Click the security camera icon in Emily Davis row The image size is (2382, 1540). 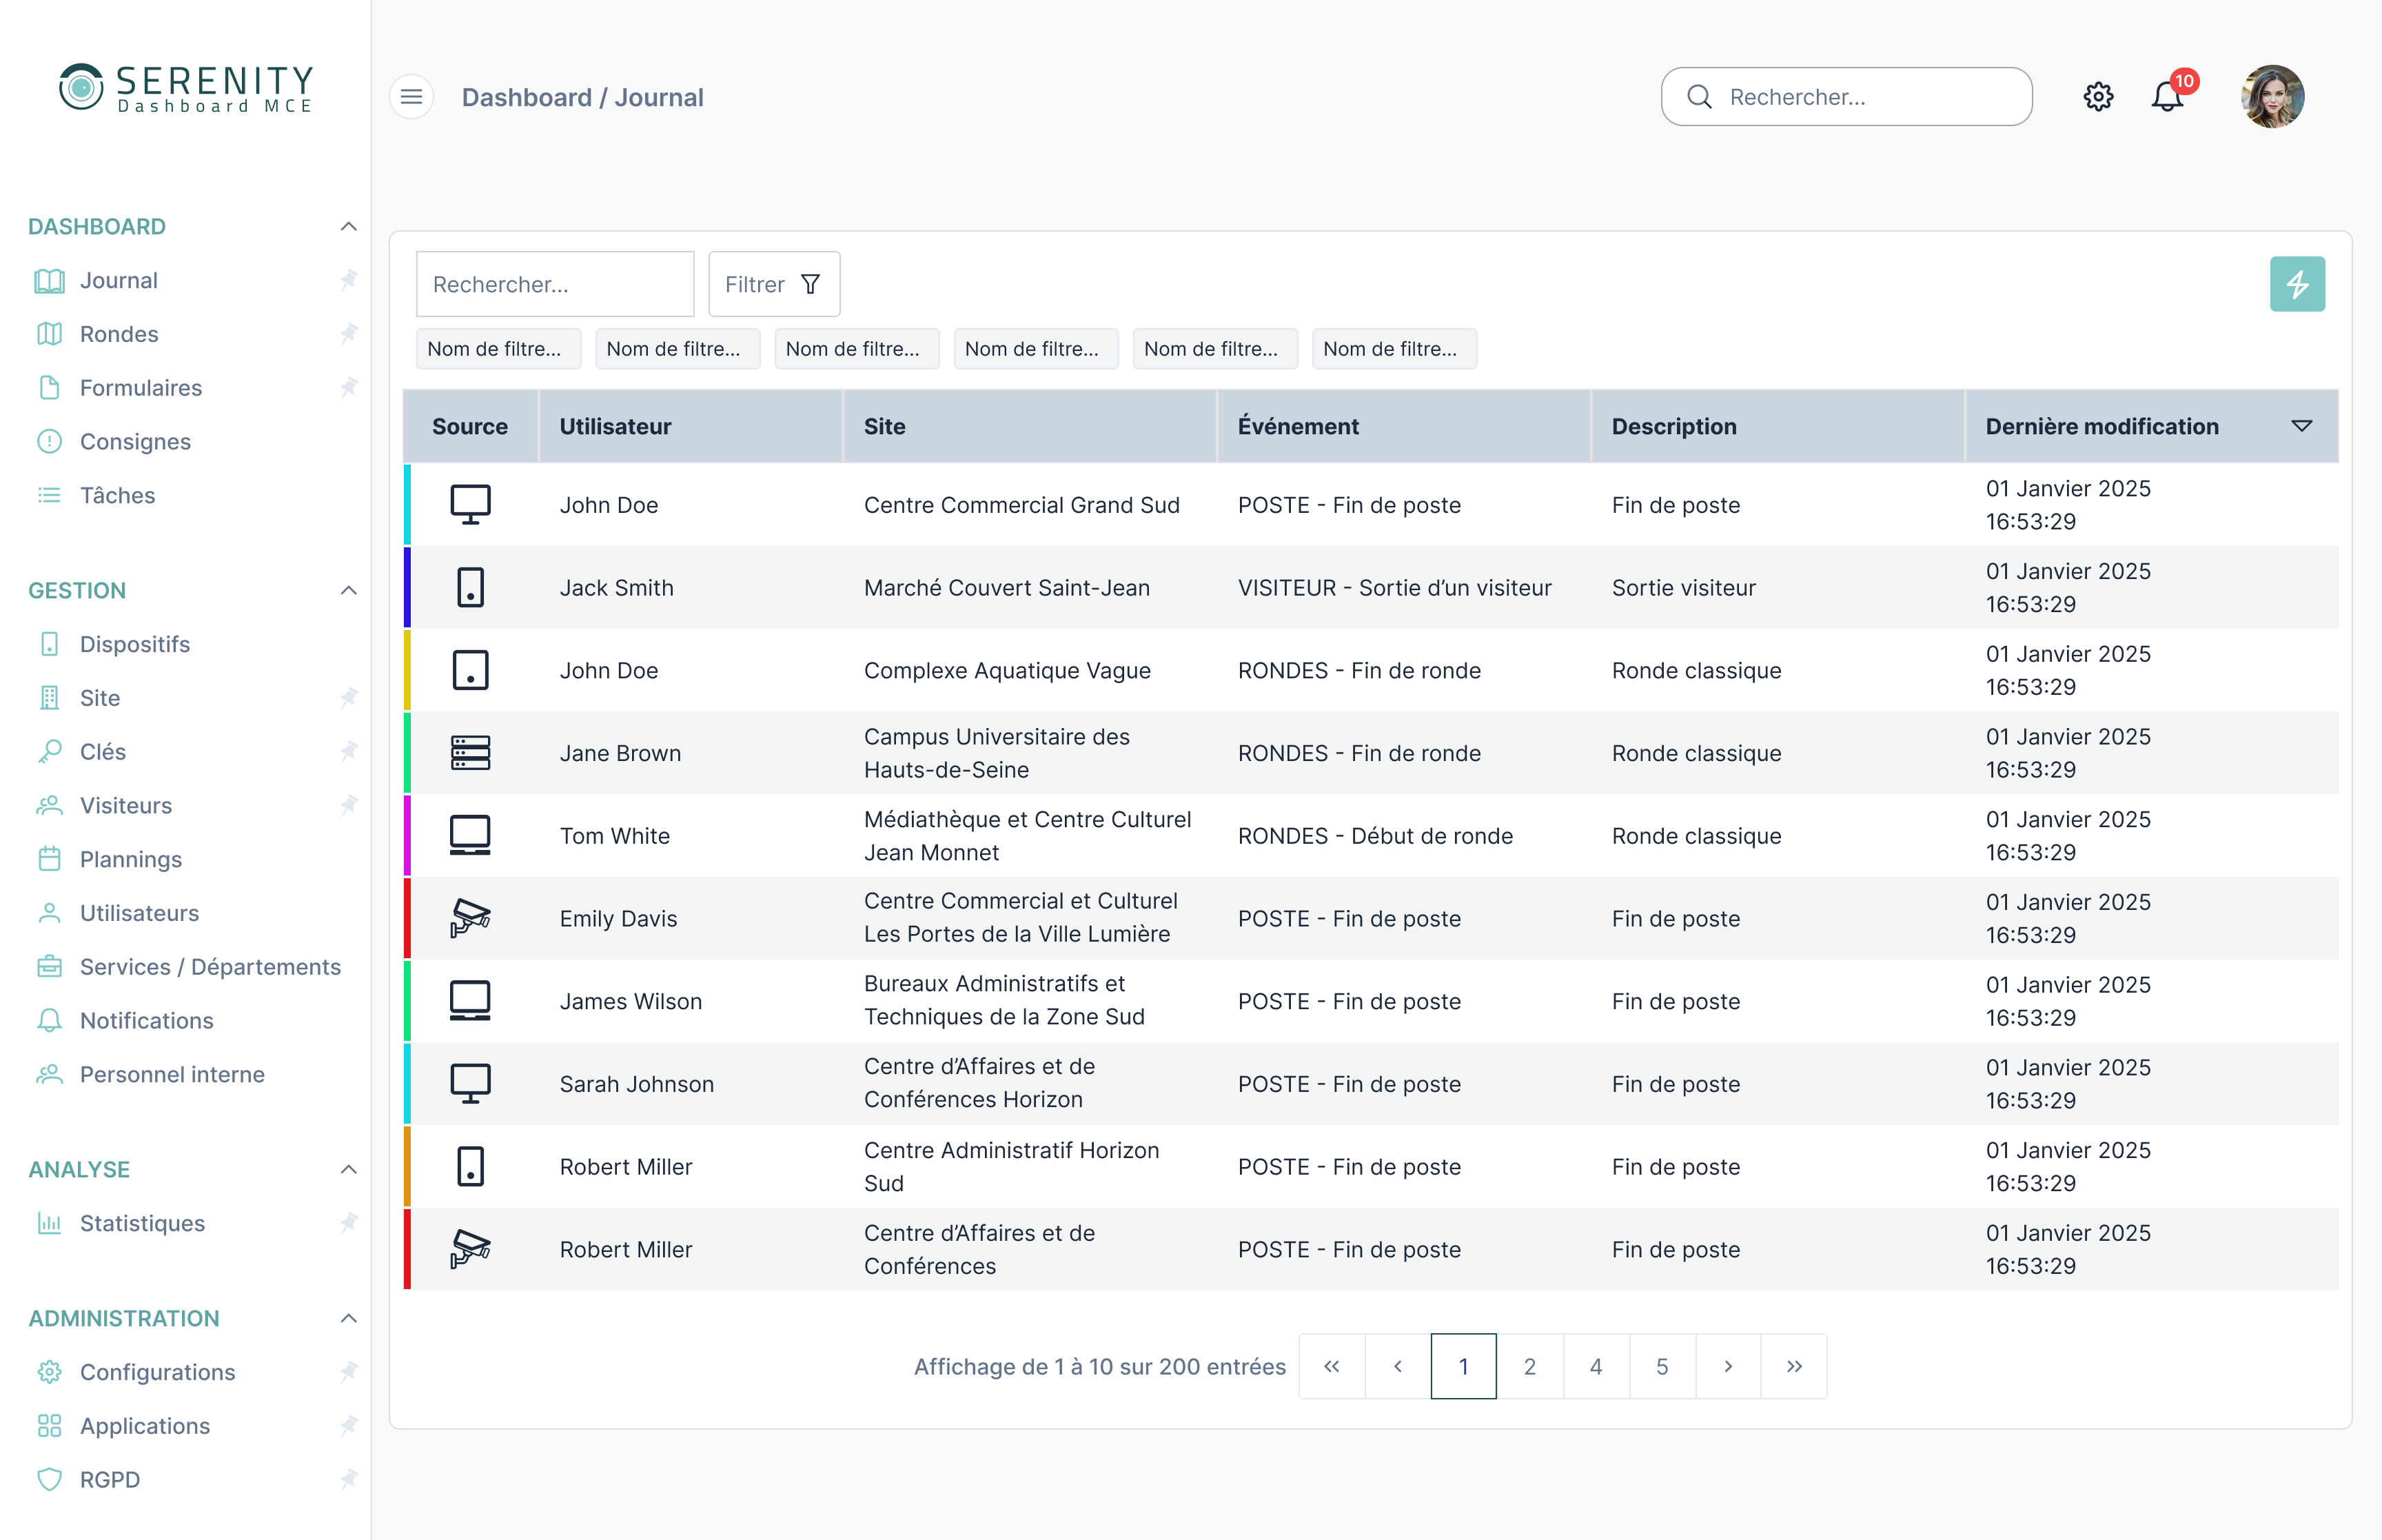tap(470, 918)
